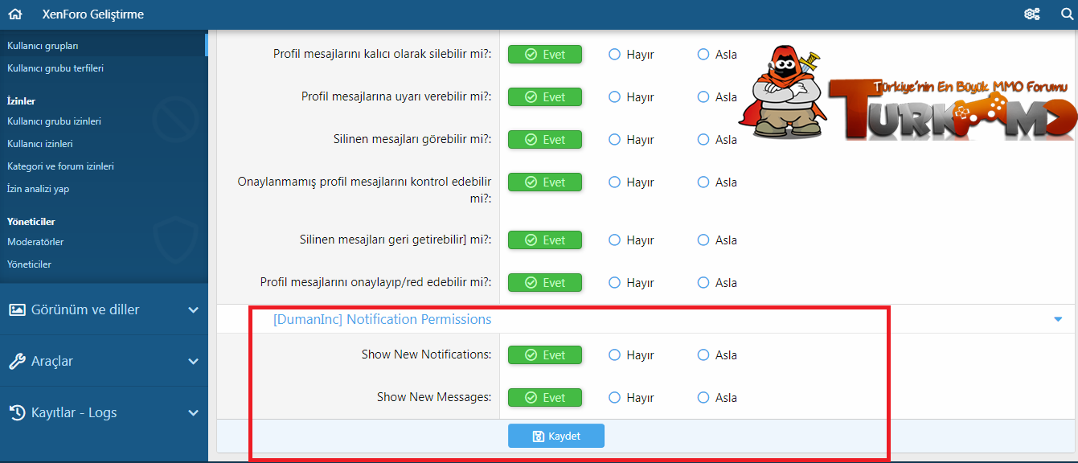Select Evet for Silinen mesajları görebilir
The width and height of the screenshot is (1078, 463).
[545, 140]
